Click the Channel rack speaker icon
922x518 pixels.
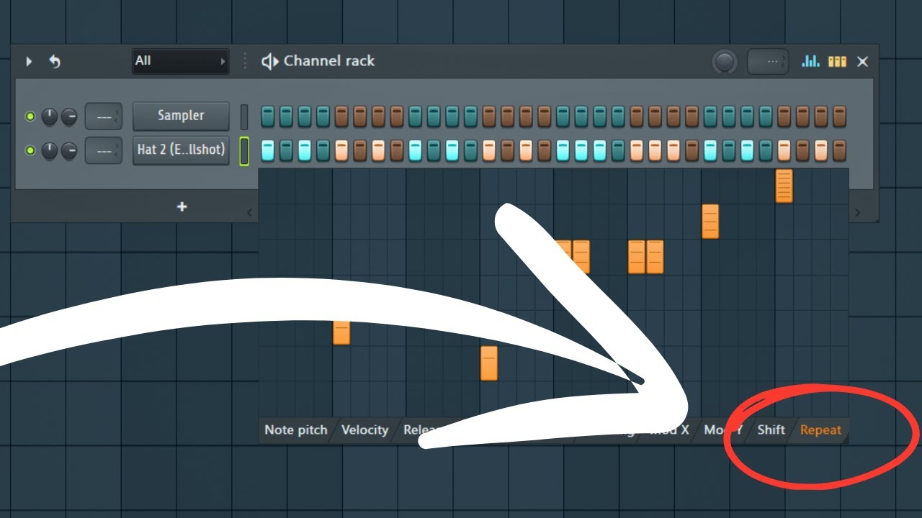click(x=269, y=62)
